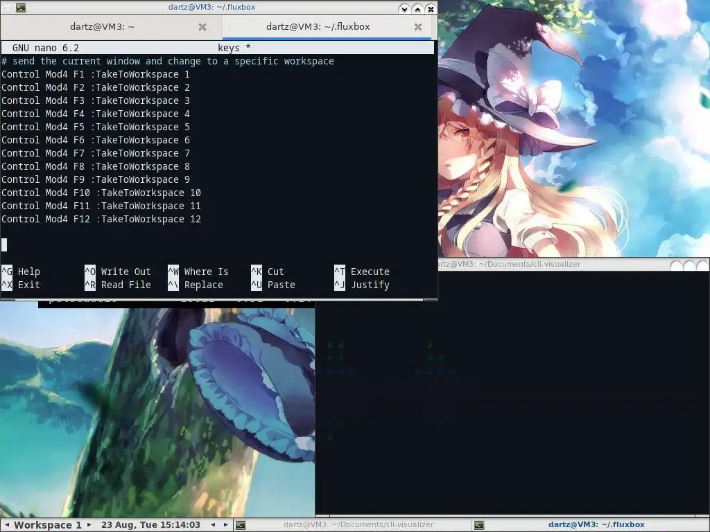Click the ^W Where Is shortcut in nano

[198, 272]
